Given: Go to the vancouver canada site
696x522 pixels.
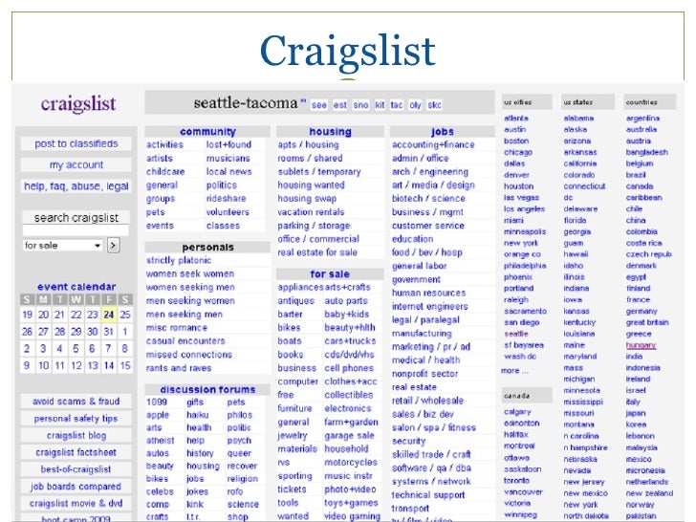Looking at the screenshot, I should tap(523, 491).
